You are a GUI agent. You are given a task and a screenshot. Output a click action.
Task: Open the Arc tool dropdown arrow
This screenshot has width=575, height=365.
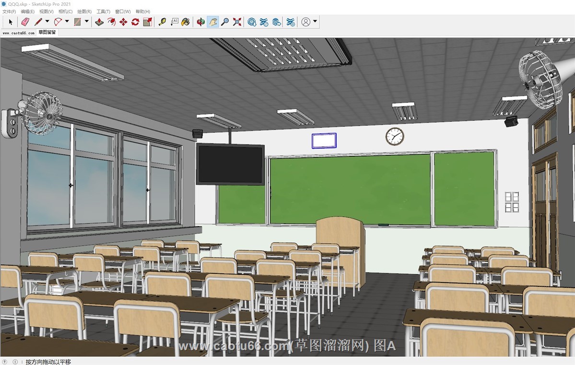[x=67, y=21]
